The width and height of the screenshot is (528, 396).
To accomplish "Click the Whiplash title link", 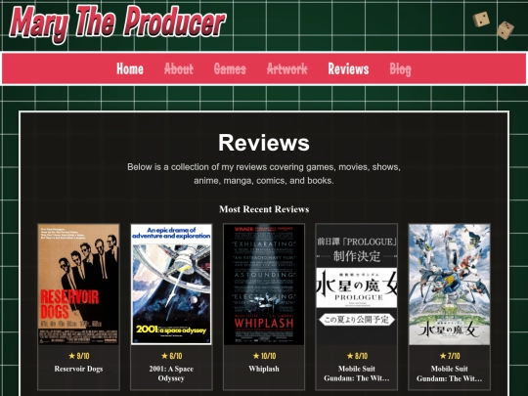I will tap(264, 369).
